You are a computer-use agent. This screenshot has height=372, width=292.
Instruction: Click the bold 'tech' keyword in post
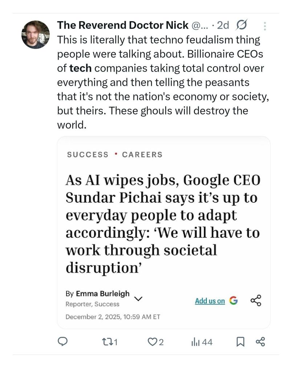(80, 68)
